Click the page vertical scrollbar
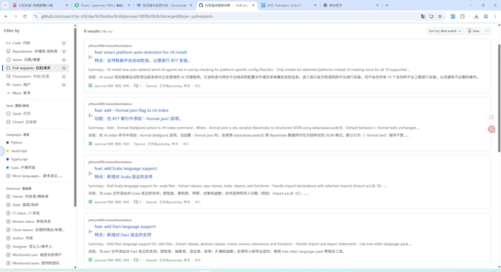Viewport: 501px width, 272px height. click(499, 98)
